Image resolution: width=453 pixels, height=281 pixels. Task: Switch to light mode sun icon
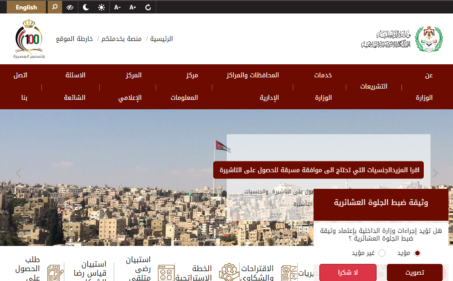[101, 7]
